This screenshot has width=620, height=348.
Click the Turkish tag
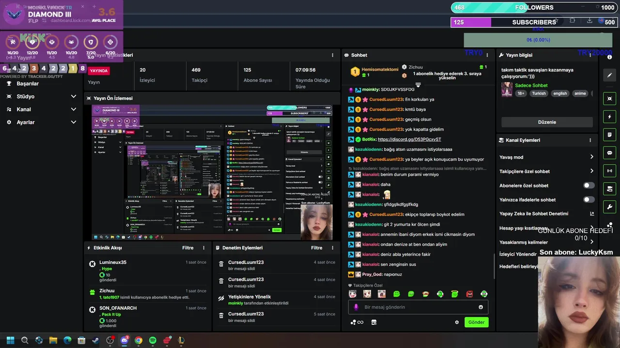pyautogui.click(x=539, y=93)
